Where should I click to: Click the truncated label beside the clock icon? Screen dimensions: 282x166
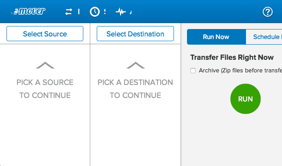105,12
